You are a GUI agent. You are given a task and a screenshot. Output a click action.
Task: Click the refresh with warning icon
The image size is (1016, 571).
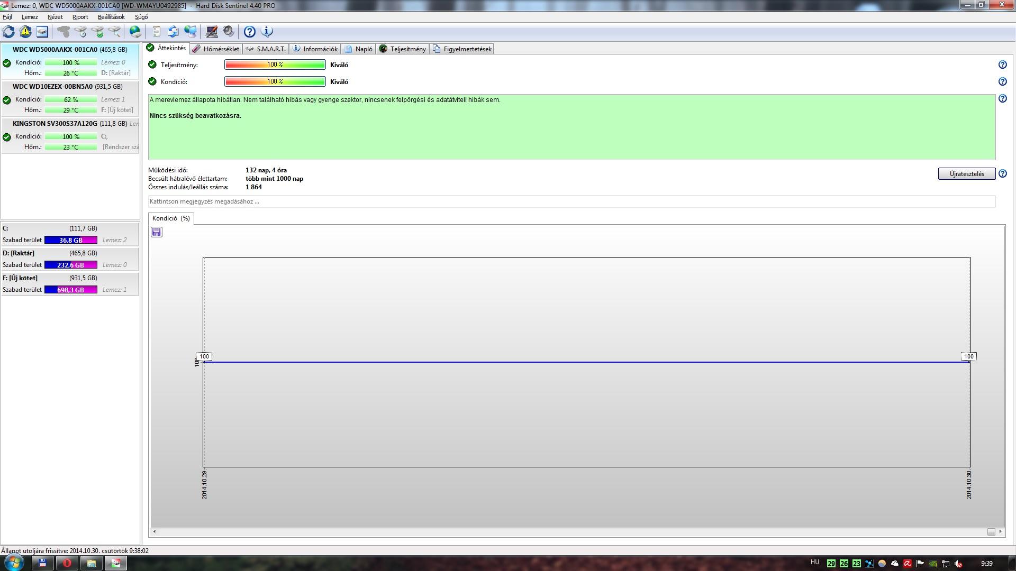coord(25,32)
